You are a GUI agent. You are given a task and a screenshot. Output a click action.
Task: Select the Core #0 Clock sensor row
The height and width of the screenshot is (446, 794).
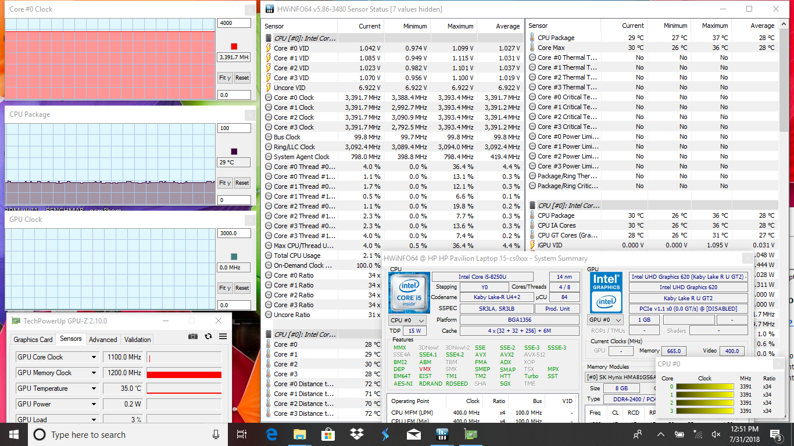tap(392, 98)
